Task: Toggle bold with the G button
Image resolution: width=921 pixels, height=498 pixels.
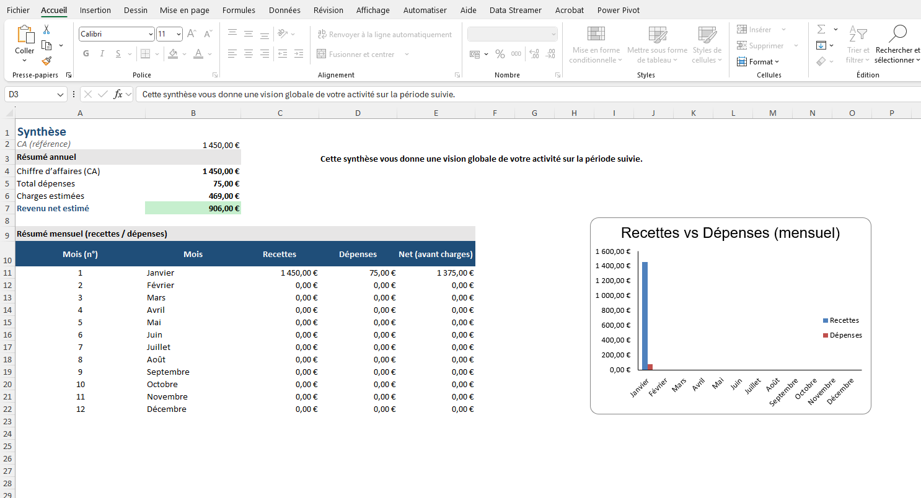Action: 86,54
